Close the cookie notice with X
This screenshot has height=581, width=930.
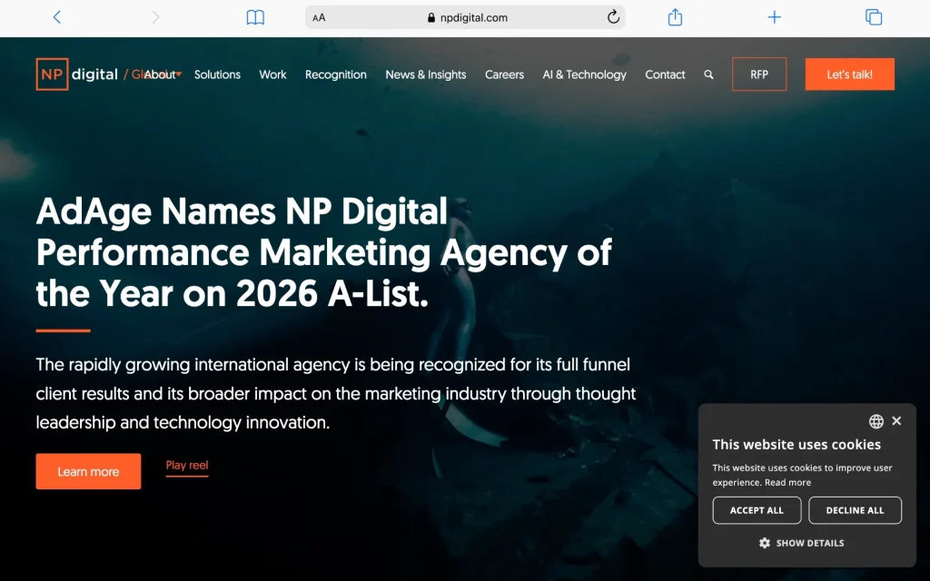896,421
